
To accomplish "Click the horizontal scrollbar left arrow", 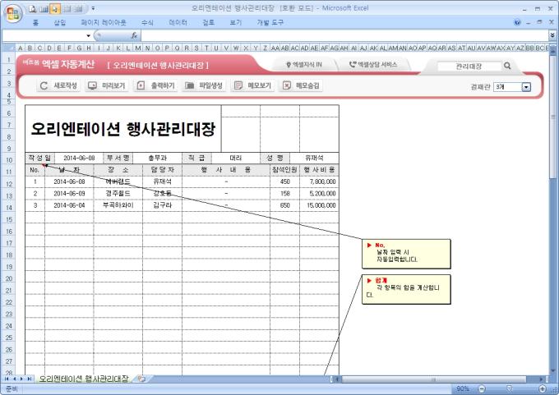I will tap(338, 379).
